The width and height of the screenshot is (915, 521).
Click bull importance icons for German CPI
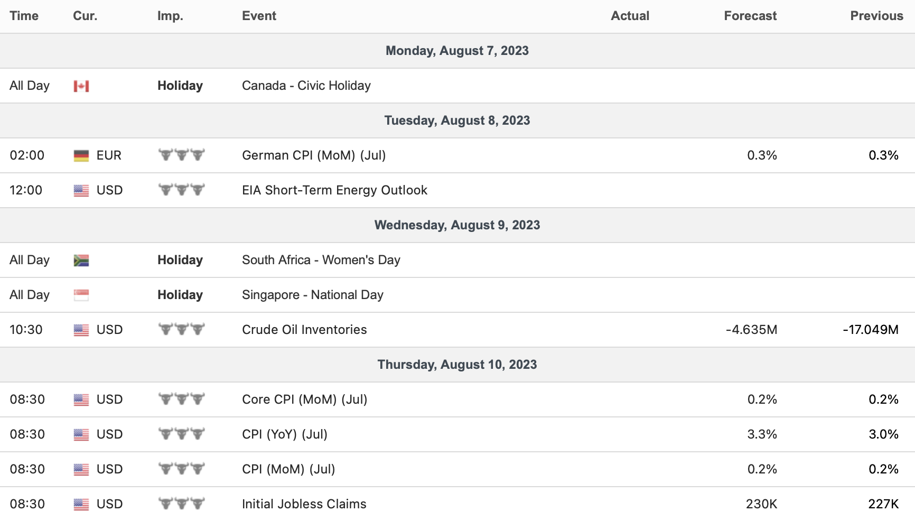[x=181, y=155]
